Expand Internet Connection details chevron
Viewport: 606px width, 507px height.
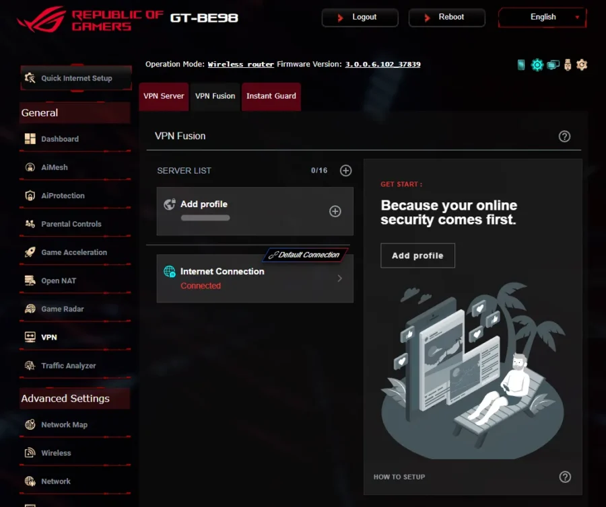point(339,278)
